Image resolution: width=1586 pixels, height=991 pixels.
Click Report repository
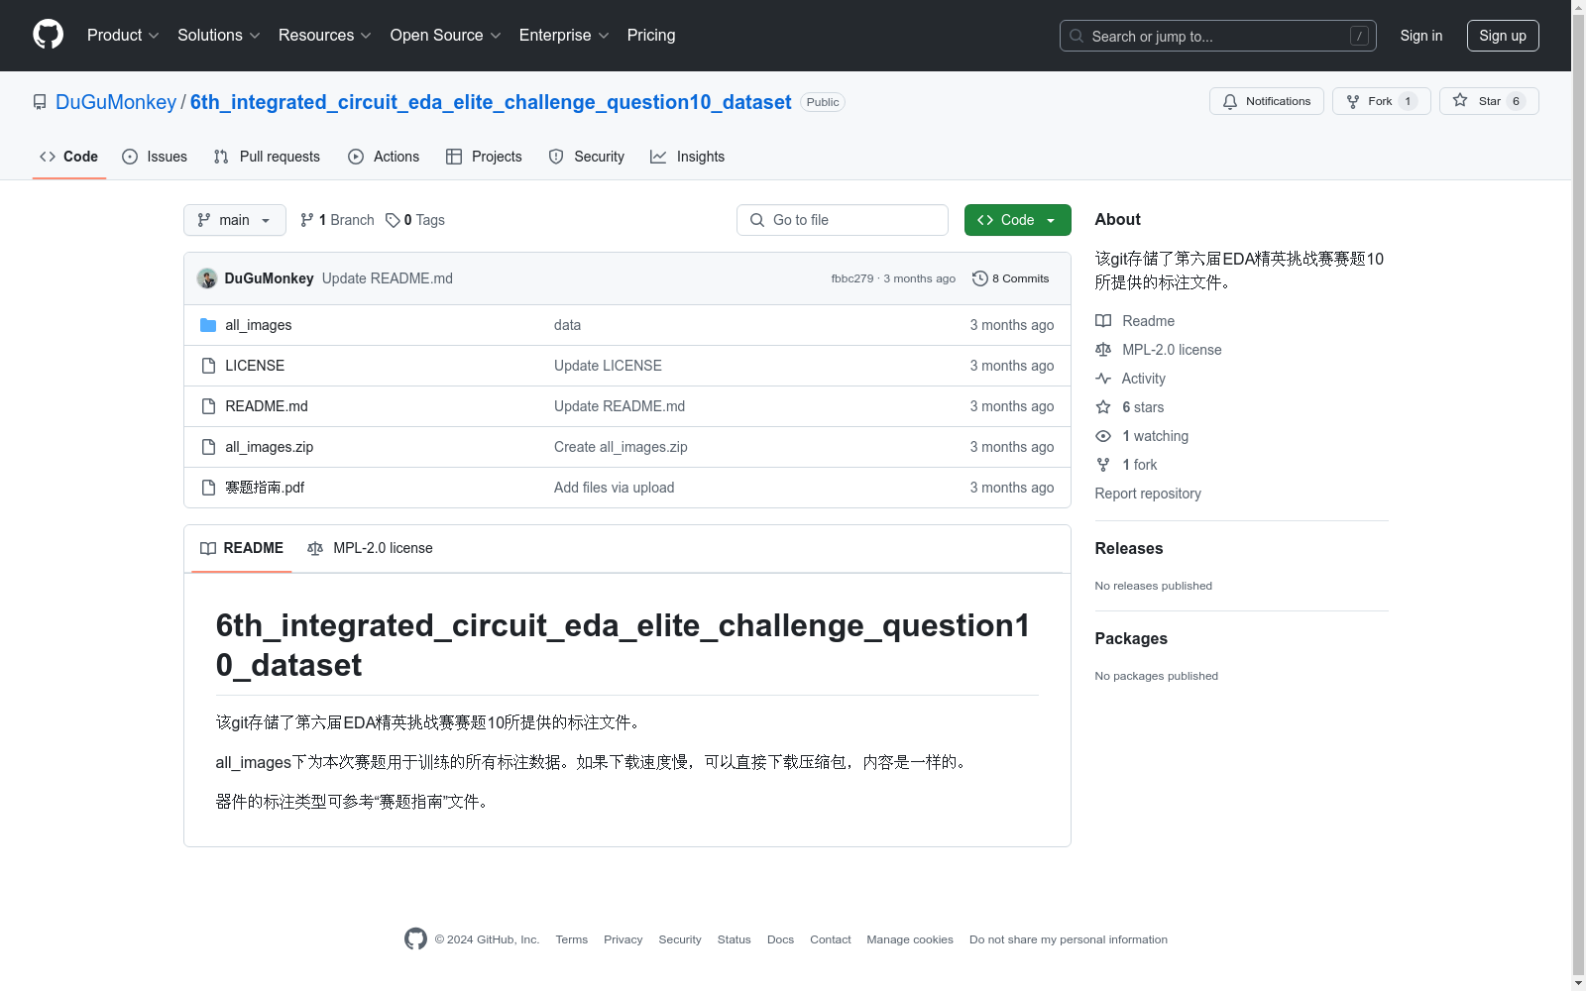tap(1148, 494)
